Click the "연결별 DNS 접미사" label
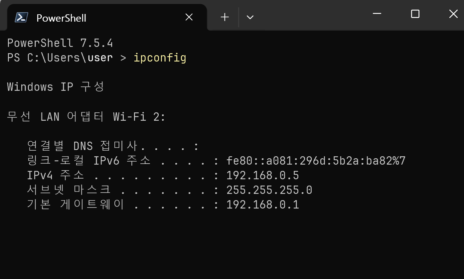Viewport: 464px width, 279px height. coord(86,146)
